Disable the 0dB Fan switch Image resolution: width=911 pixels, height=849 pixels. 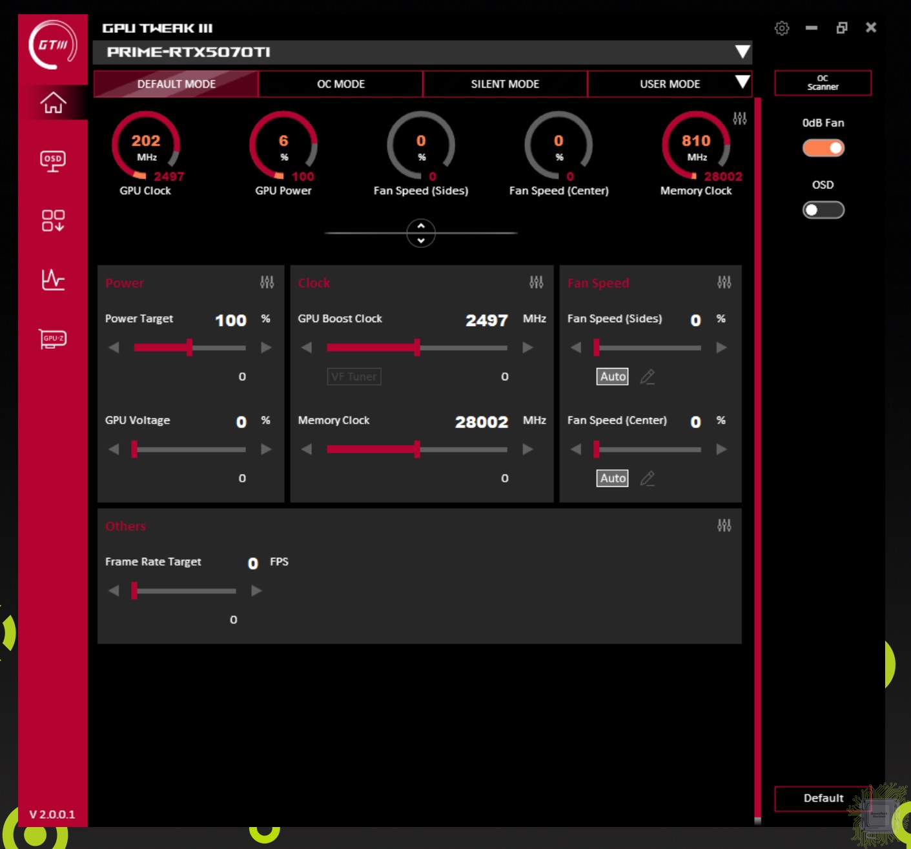click(823, 148)
